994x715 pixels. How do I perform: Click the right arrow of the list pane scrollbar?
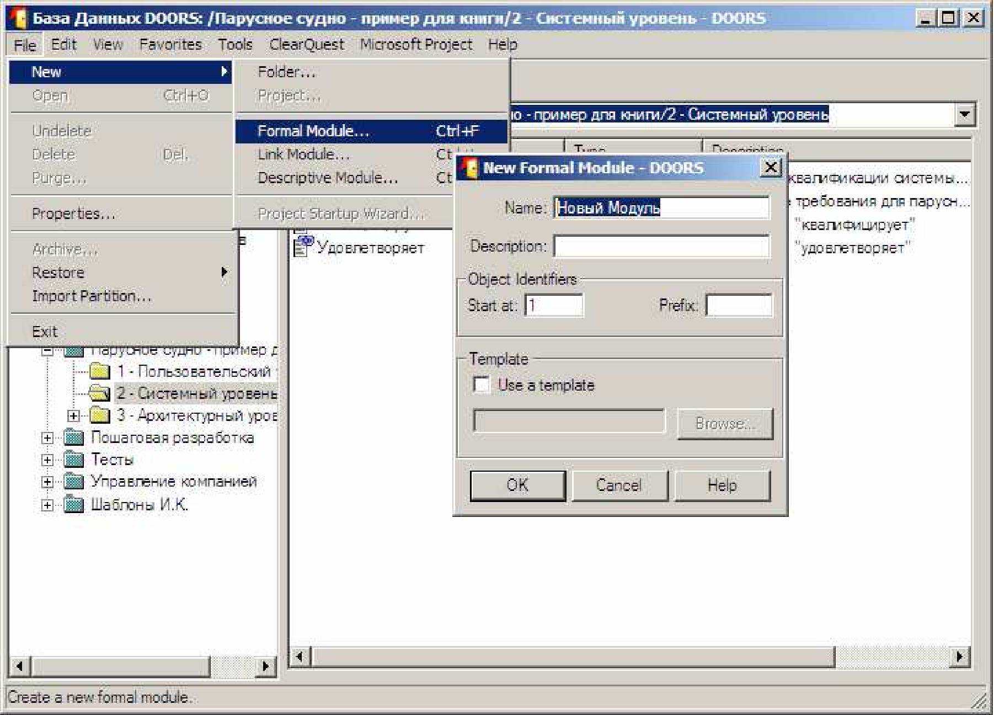(960, 657)
